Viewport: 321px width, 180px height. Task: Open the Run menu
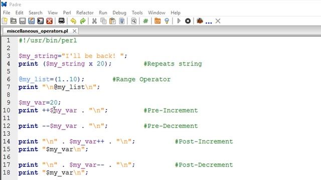[x=103, y=12]
